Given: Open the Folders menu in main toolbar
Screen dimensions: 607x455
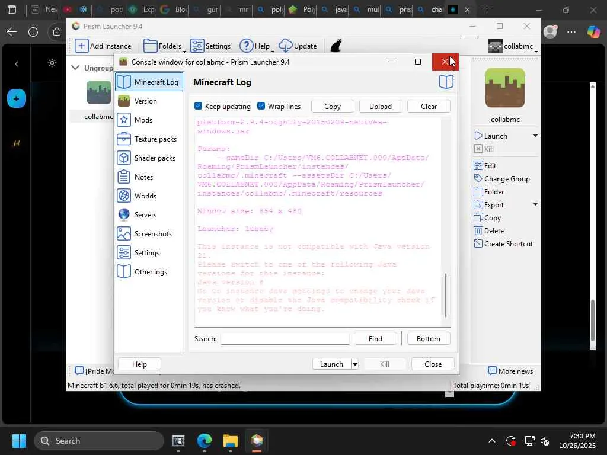Looking at the screenshot, I should click(164, 46).
